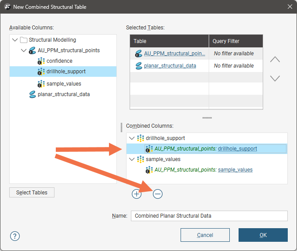Collapse the Structural Modelling tree node
297x251 pixels.
(x=15, y=40)
